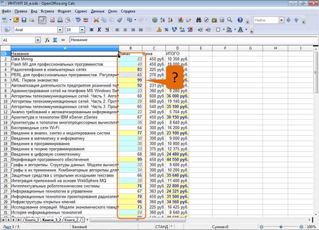
Task: Open Find & Replace binoculars icon
Action: (199, 20)
